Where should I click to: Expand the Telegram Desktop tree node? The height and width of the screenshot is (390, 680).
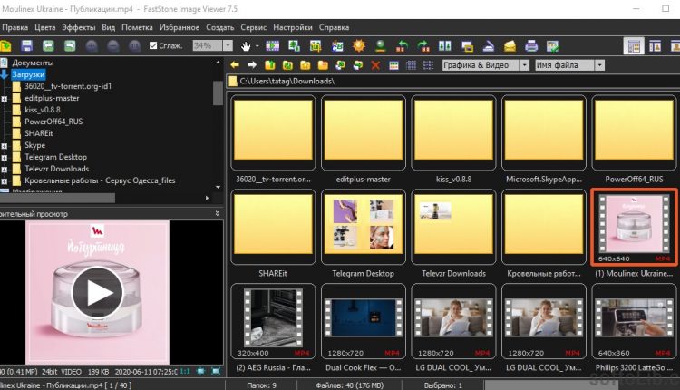(x=5, y=158)
